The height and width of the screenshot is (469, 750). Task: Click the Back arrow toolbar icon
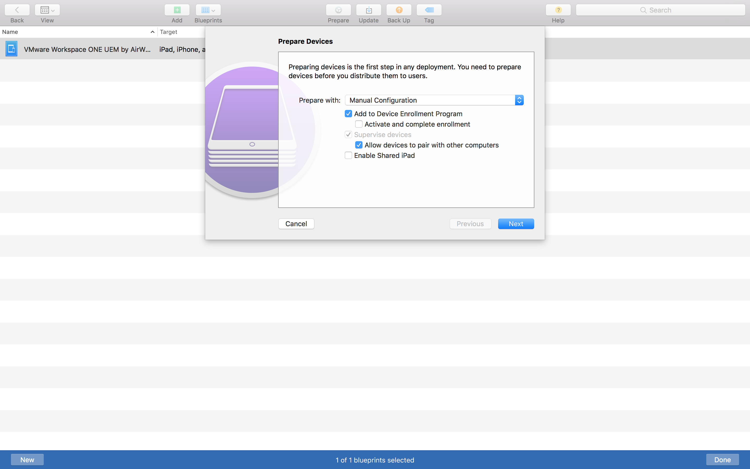[17, 10]
